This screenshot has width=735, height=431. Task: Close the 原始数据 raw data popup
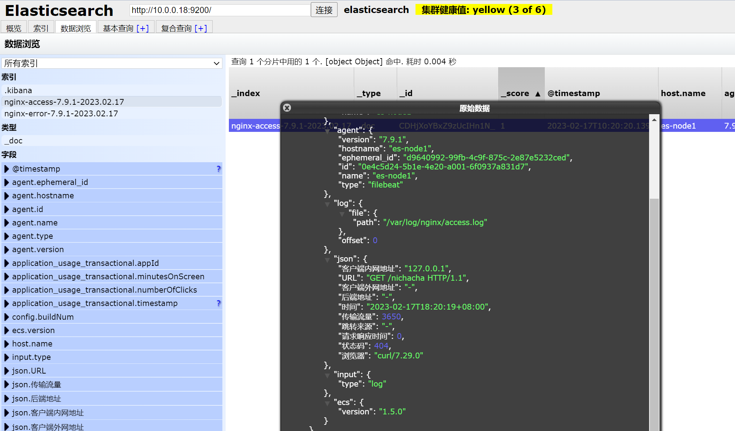[x=287, y=108]
